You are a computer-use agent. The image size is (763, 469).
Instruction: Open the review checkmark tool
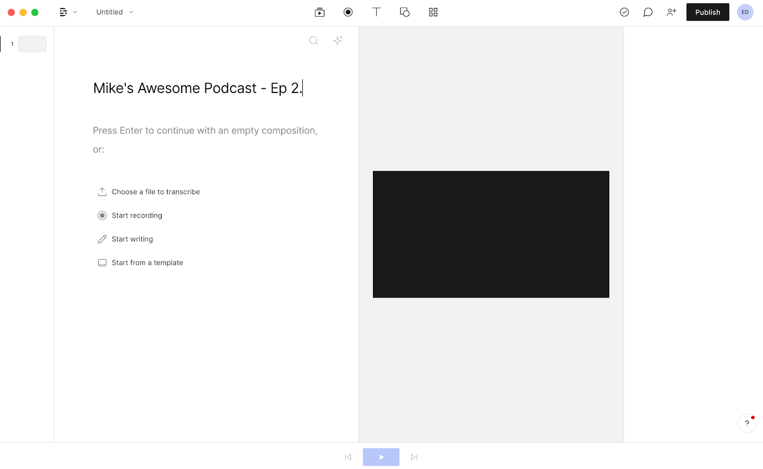624,12
